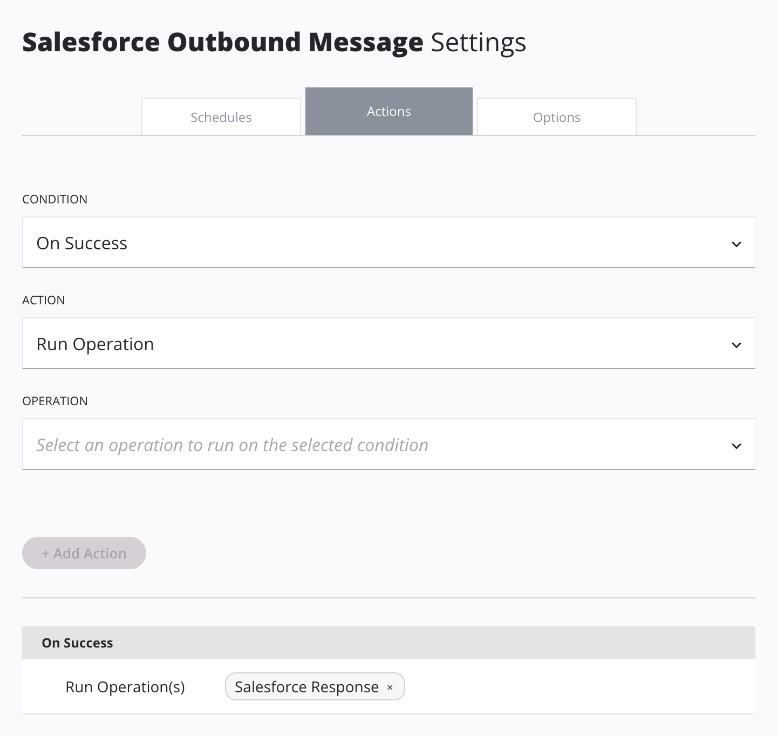The height and width of the screenshot is (736, 777).
Task: Click the ACTION field label
Action: click(x=43, y=300)
